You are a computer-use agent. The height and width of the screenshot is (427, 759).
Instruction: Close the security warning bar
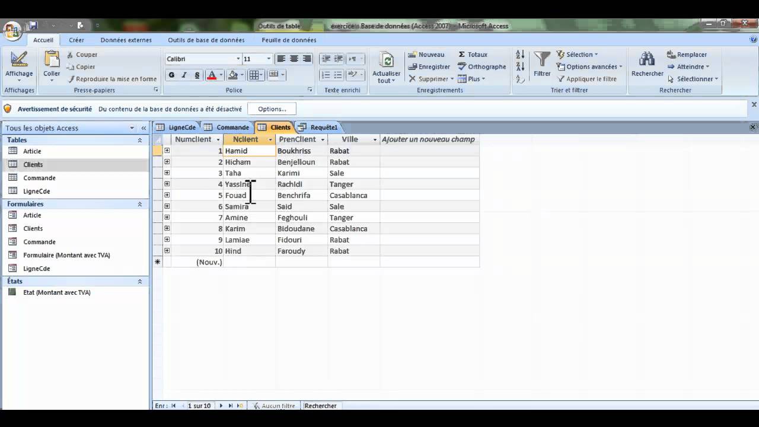click(x=754, y=104)
